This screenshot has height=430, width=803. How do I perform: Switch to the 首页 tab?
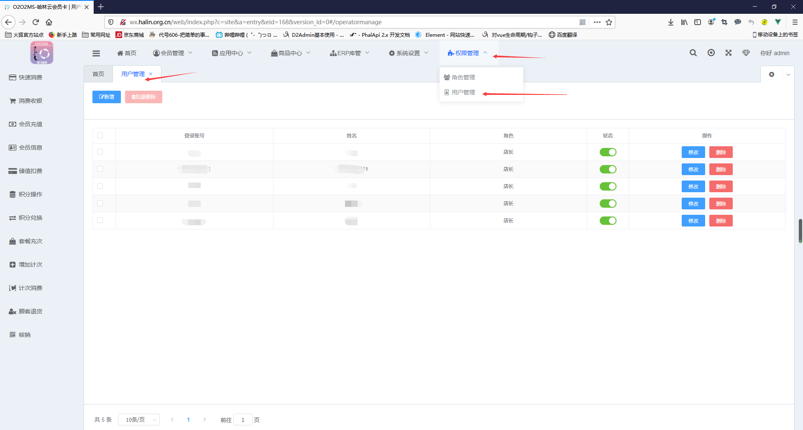pyautogui.click(x=98, y=74)
